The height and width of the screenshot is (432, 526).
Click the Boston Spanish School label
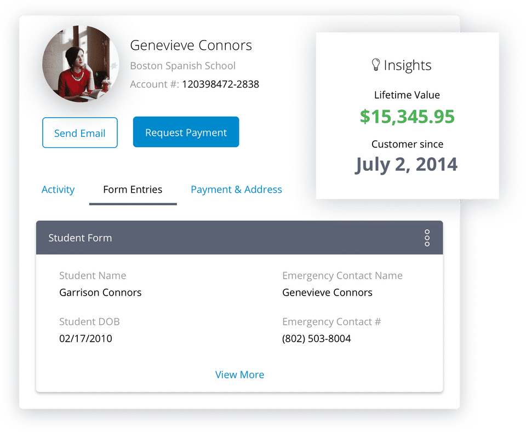click(x=182, y=66)
